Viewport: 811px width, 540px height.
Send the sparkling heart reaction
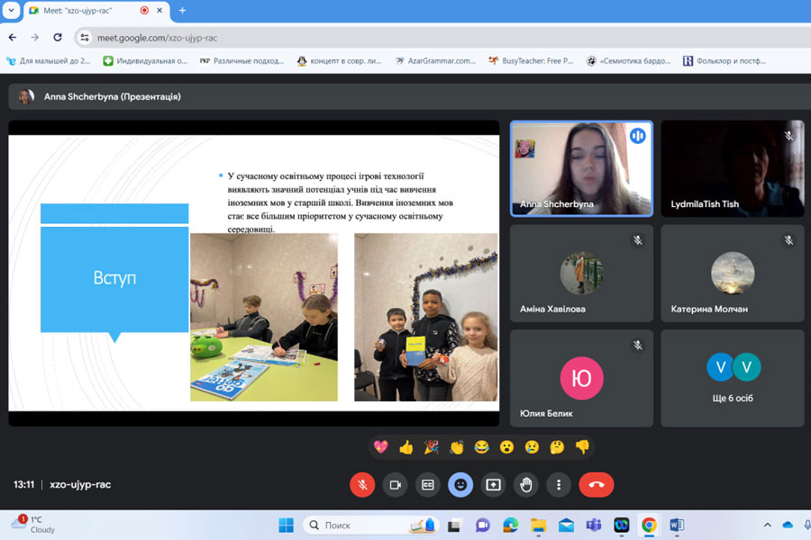381,446
